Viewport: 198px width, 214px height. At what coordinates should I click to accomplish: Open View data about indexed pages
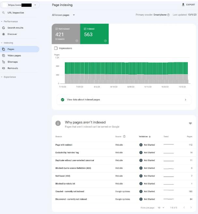pyautogui.click(x=124, y=100)
